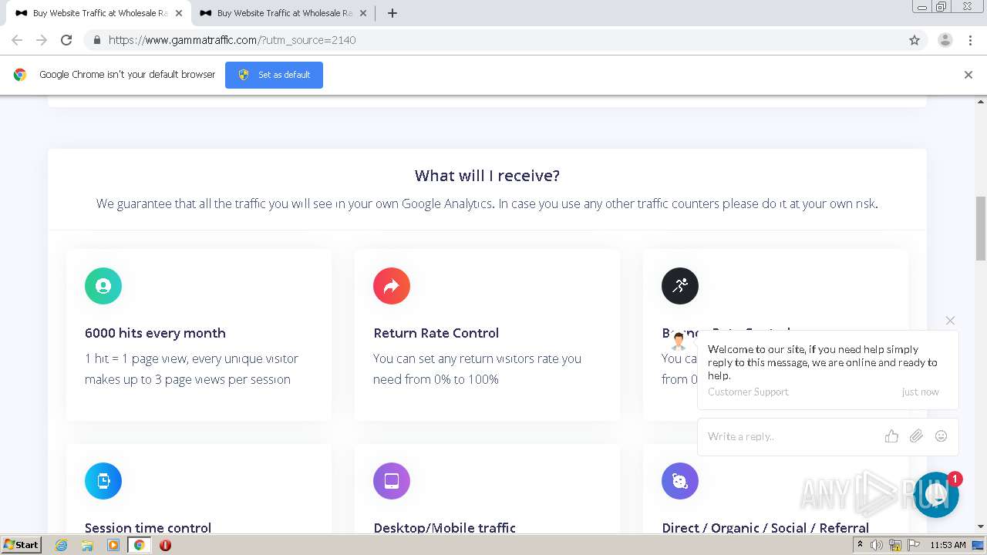
Task: Launch Internet Explorer from the taskbar
Action: point(61,545)
